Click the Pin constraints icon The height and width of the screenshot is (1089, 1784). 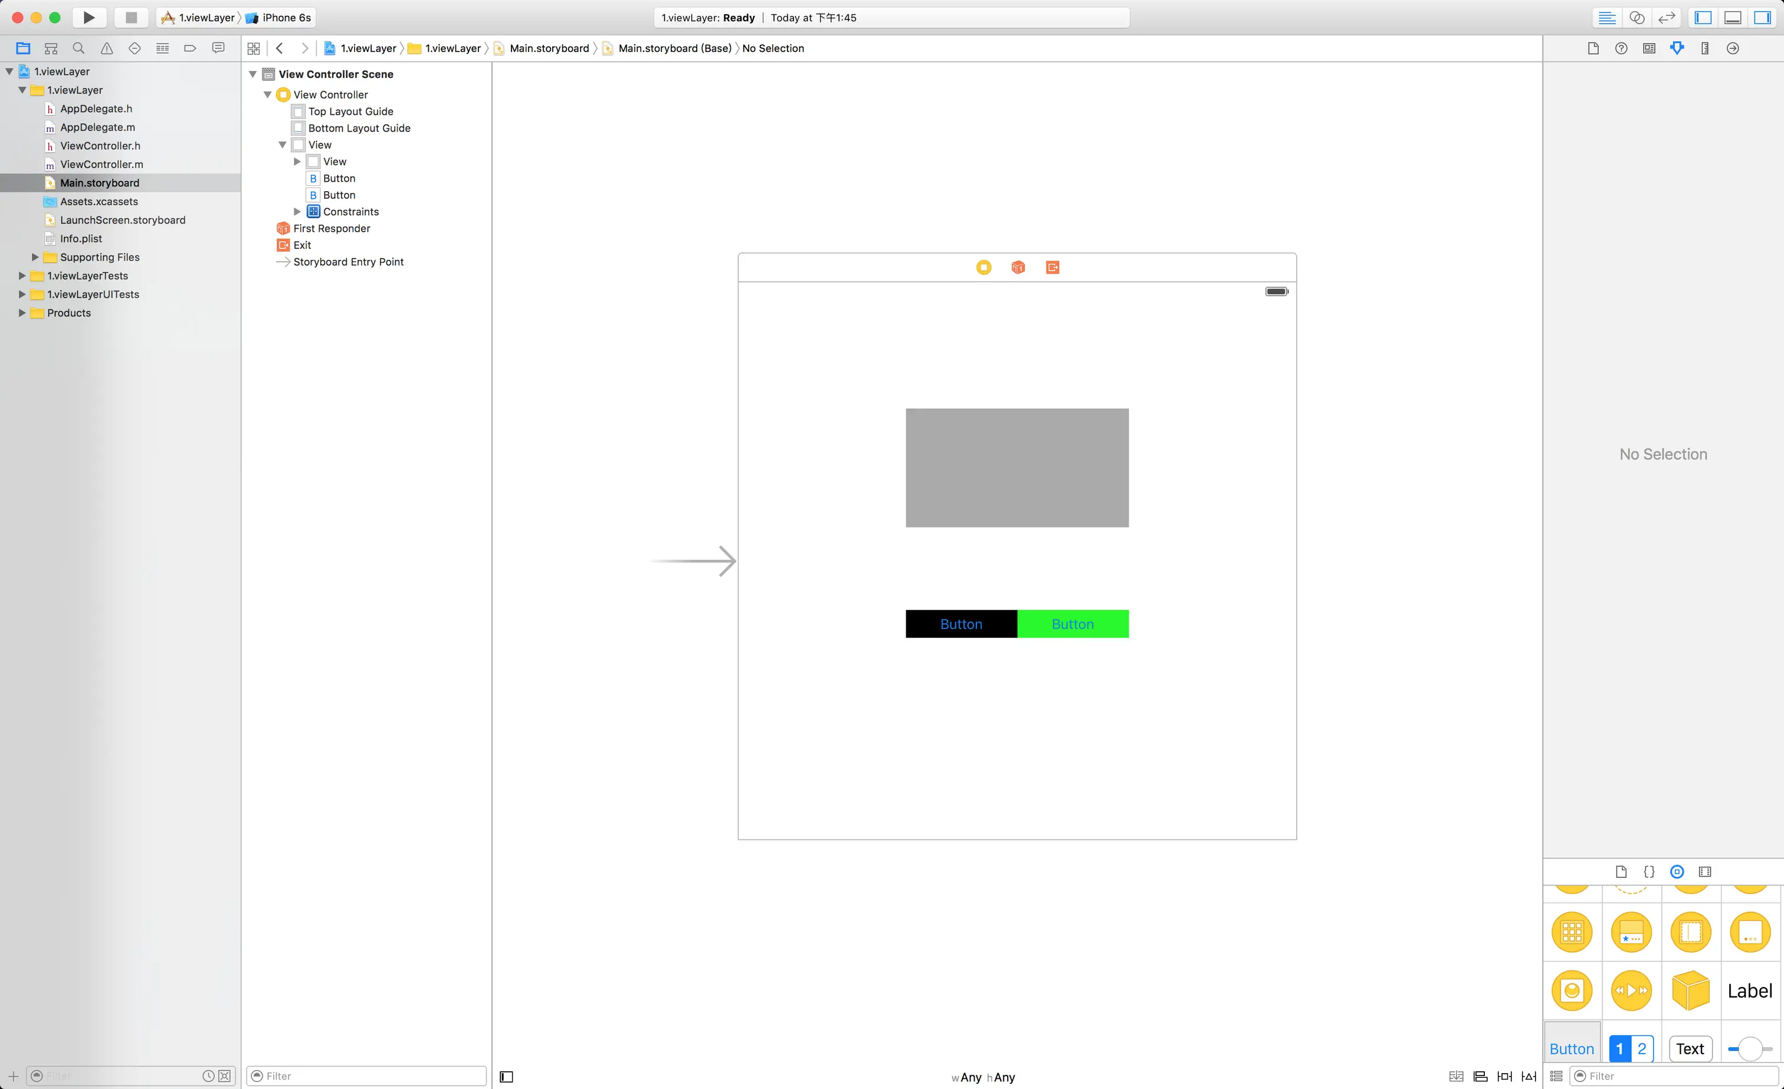(x=1504, y=1076)
